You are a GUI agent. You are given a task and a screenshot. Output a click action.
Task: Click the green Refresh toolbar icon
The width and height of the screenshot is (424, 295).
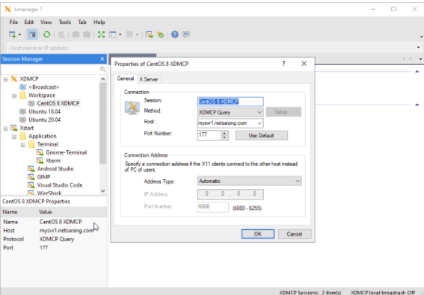[47, 34]
